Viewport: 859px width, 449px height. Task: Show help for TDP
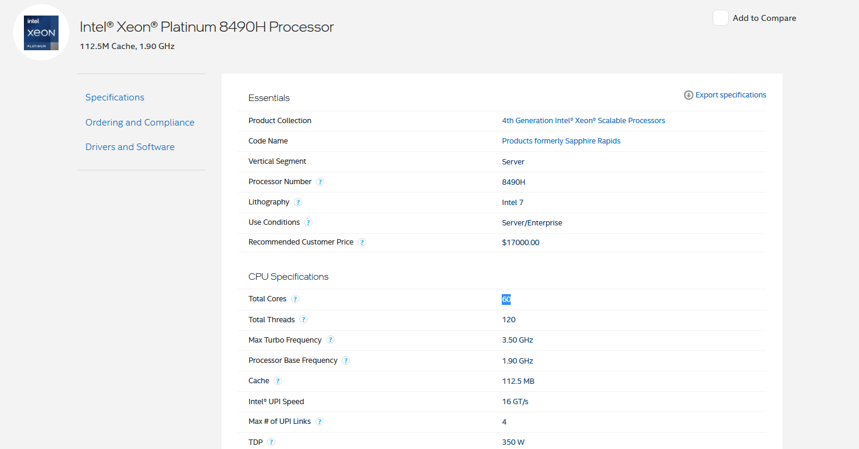[x=271, y=442]
